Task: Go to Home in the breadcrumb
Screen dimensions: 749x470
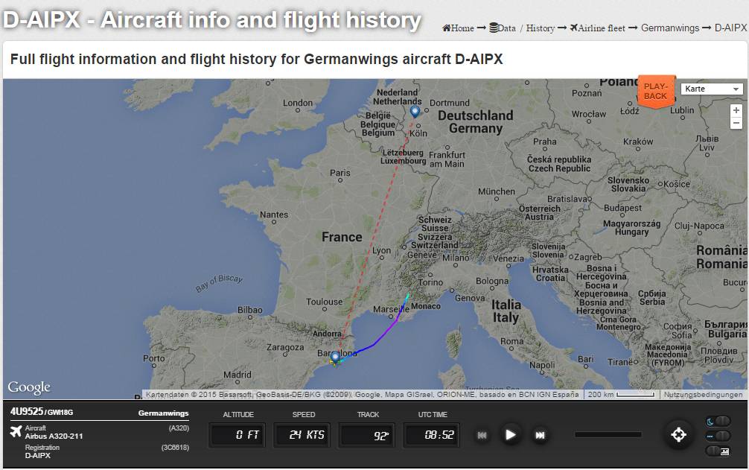Action: click(458, 28)
